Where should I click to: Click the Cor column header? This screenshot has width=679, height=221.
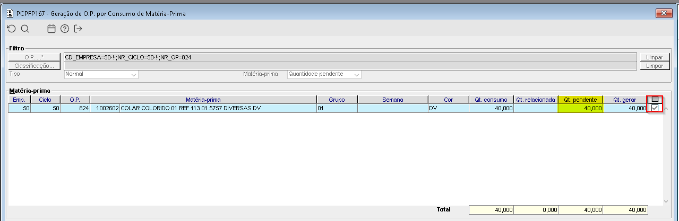448,100
